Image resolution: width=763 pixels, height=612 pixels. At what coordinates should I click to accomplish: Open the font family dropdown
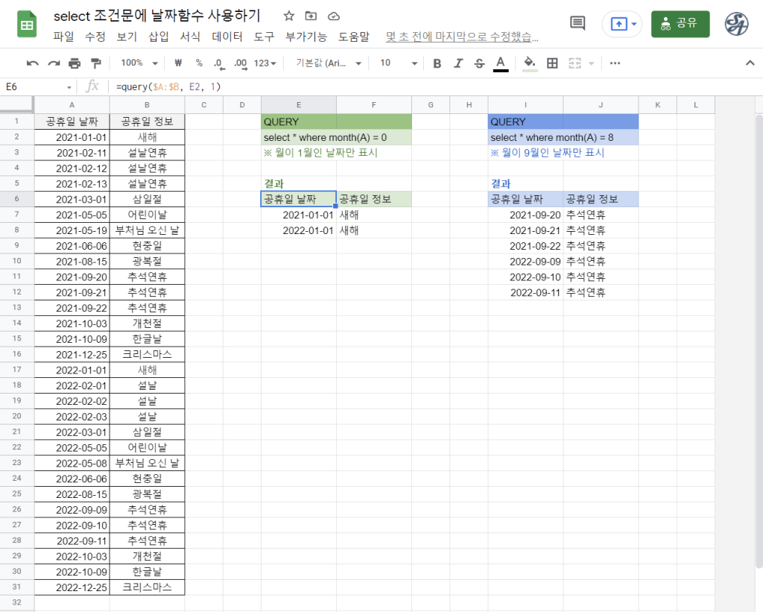pos(329,63)
